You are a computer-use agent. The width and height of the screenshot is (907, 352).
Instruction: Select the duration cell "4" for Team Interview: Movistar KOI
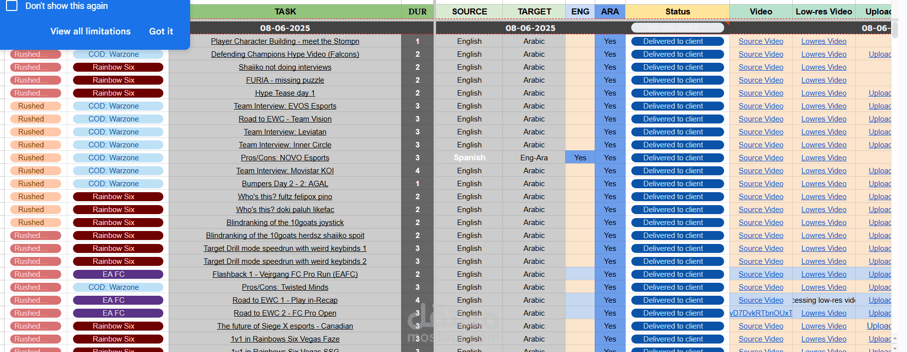418,171
